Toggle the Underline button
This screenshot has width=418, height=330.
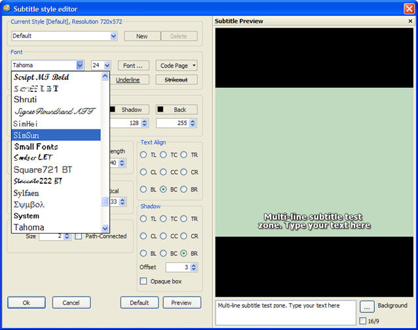tap(129, 80)
